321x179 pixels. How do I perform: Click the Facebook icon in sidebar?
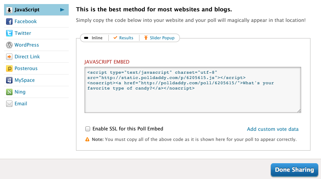9,21
